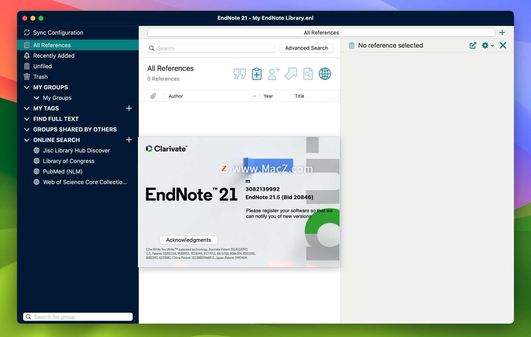Sort by the Year column header

click(x=268, y=96)
